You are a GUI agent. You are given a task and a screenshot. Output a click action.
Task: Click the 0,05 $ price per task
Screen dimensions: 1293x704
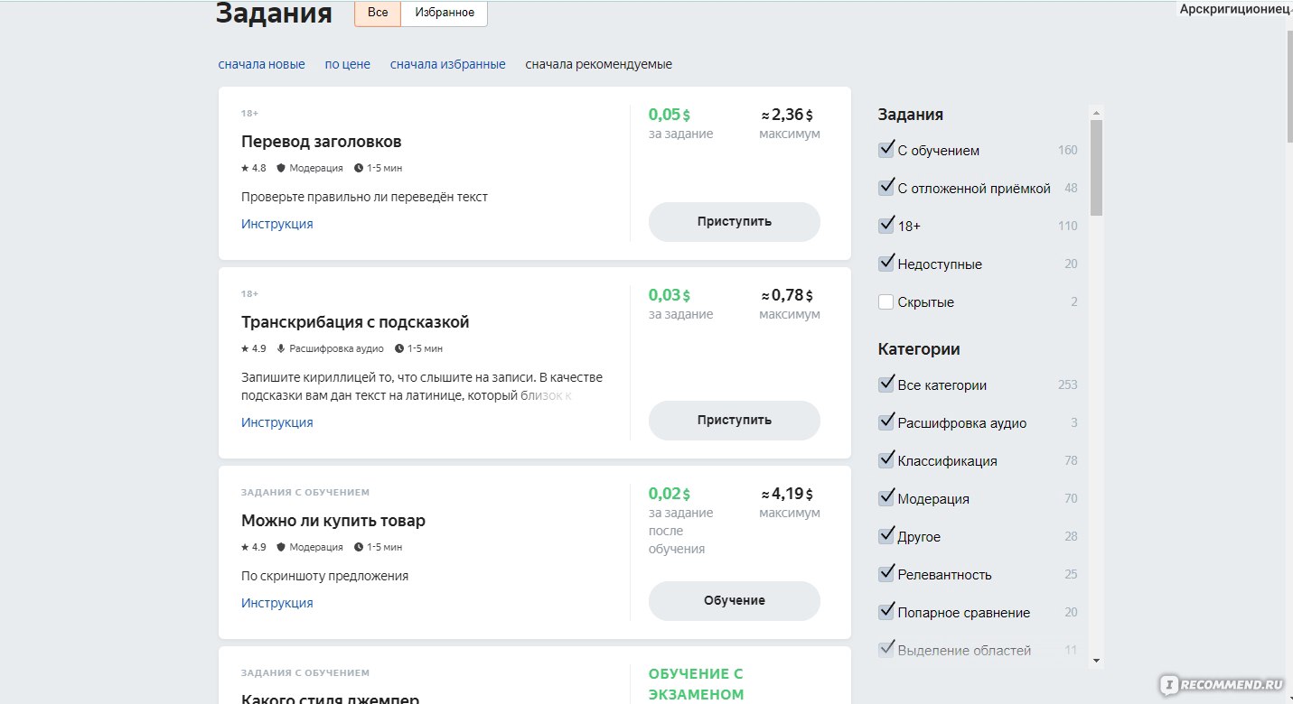[670, 115]
